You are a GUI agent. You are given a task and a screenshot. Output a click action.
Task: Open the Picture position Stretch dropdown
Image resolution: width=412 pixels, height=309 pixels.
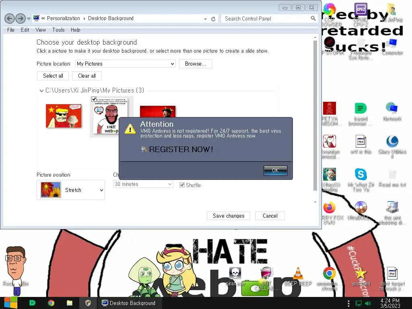pos(71,190)
